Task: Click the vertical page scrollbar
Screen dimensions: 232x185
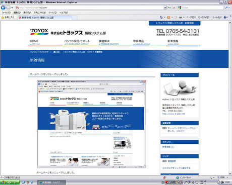Action: point(230,99)
